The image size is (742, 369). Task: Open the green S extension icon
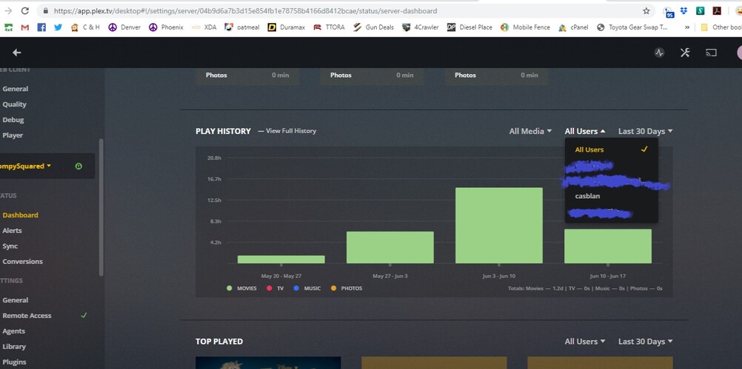pyautogui.click(x=701, y=11)
